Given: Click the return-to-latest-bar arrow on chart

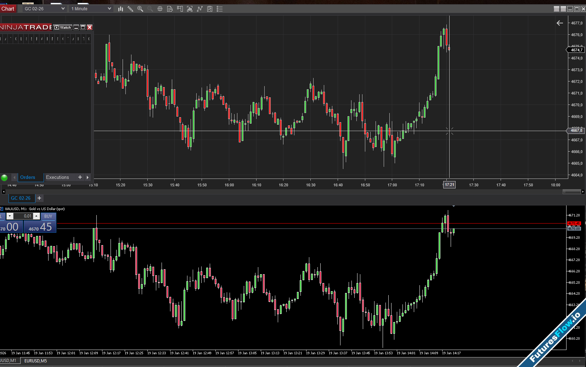Looking at the screenshot, I should (559, 23).
